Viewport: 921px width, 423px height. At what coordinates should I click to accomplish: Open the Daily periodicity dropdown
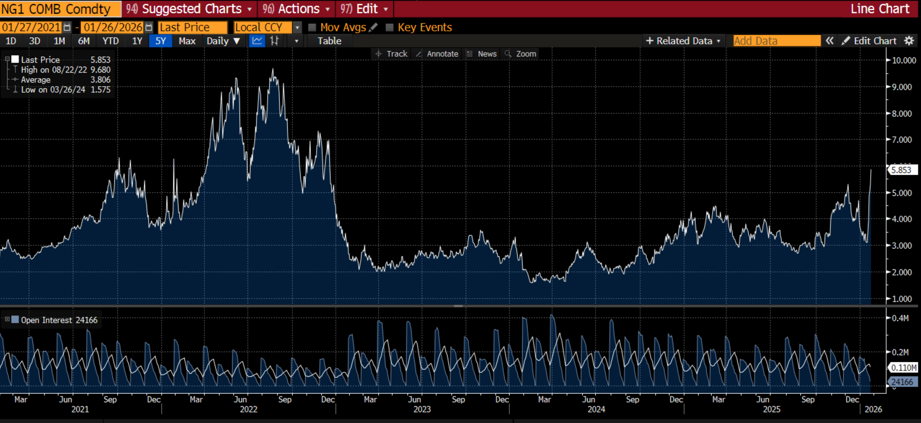pos(223,41)
